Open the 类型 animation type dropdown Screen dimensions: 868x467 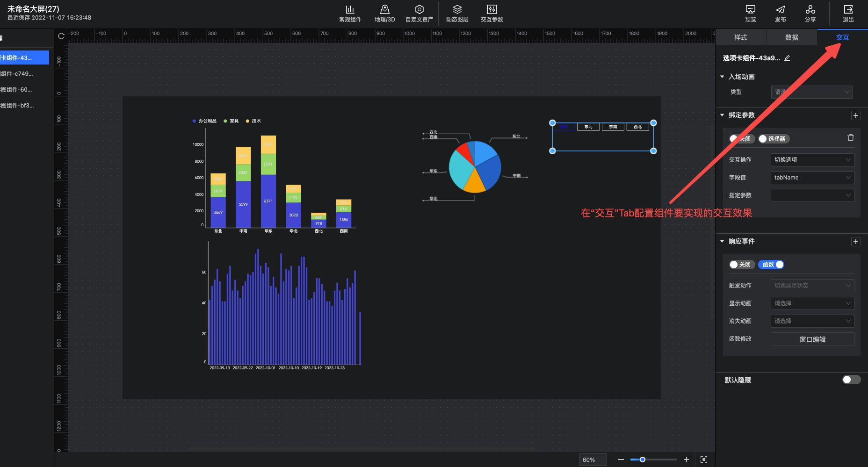pos(812,92)
